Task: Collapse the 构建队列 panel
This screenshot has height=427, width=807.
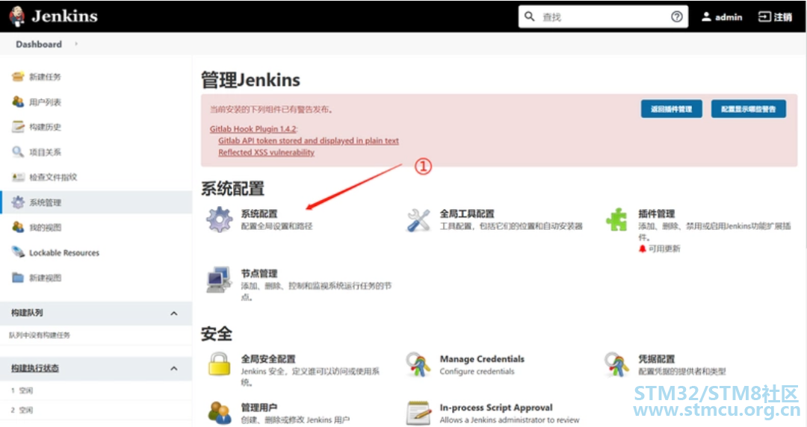Action: coord(174,314)
